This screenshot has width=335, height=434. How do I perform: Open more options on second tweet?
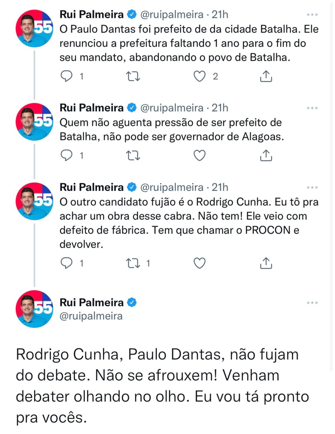coord(312,108)
